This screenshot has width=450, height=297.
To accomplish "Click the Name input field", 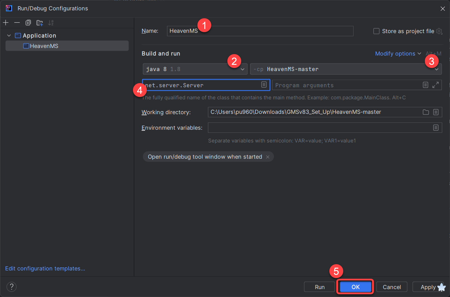I will point(260,31).
